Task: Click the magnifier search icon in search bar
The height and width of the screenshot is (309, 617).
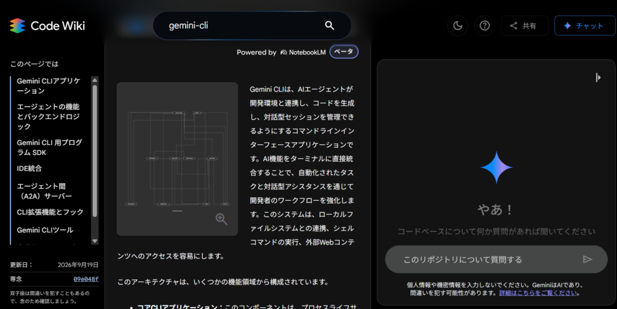Action: 330,25
